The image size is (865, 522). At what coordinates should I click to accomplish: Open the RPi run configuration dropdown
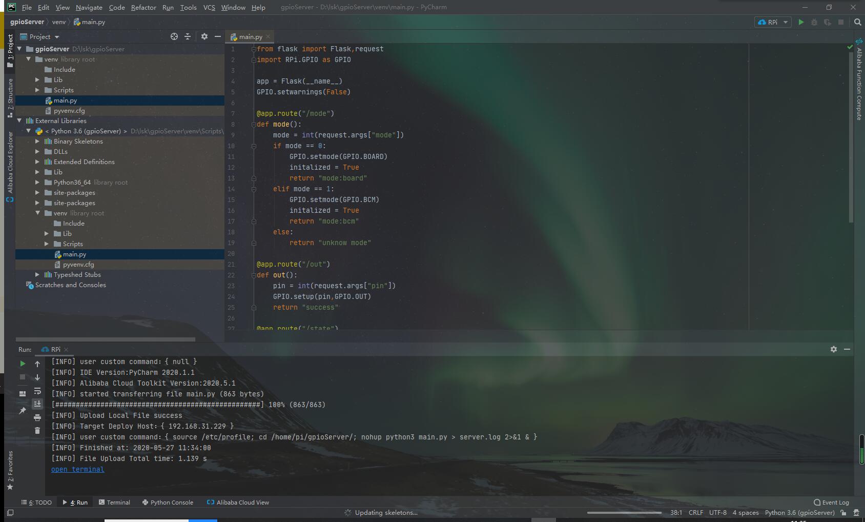tap(772, 22)
